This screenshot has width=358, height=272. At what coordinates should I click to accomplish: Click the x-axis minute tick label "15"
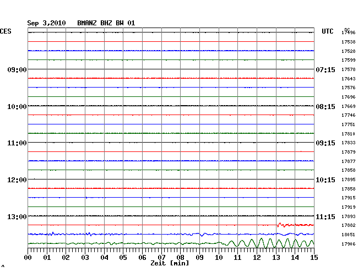pos(314,258)
